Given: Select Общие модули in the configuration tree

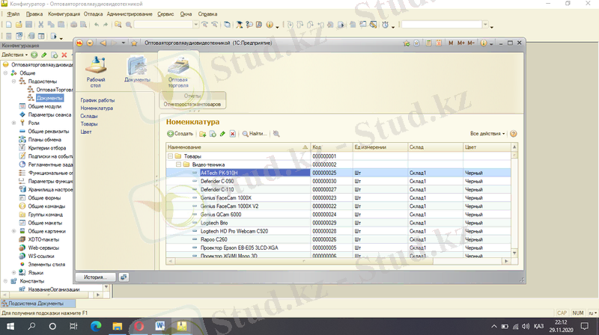Looking at the screenshot, I should click(x=44, y=106).
